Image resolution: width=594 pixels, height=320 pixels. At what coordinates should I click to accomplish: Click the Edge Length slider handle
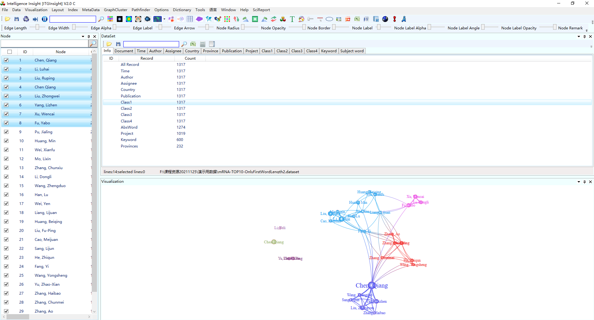pyautogui.click(x=37, y=27)
